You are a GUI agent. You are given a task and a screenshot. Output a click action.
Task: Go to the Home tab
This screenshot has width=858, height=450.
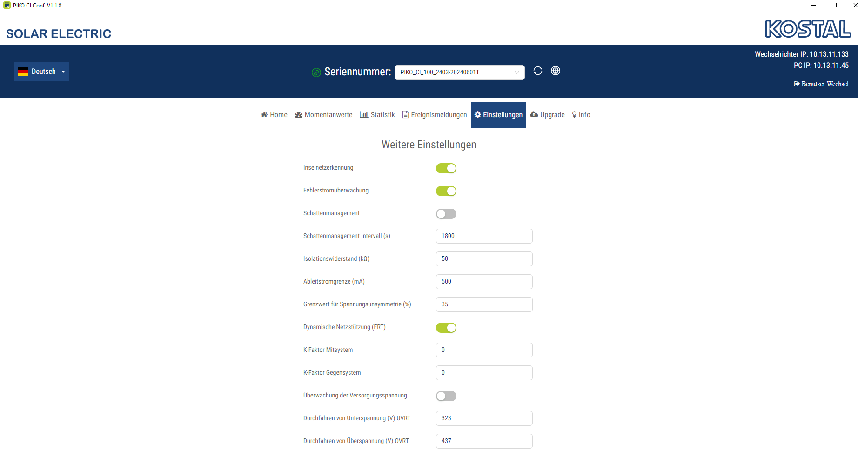(274, 115)
